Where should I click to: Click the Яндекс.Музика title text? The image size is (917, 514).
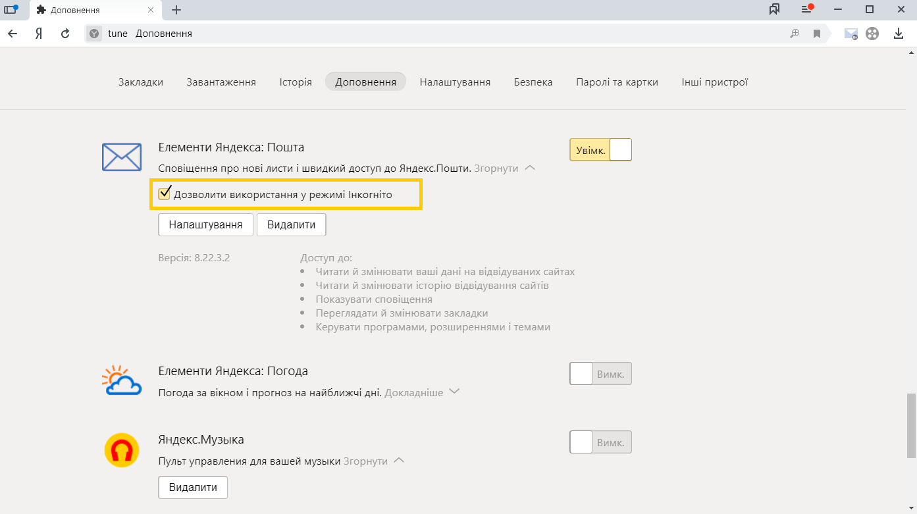(x=201, y=440)
